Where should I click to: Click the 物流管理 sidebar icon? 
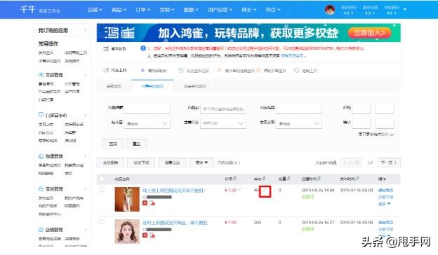41,156
